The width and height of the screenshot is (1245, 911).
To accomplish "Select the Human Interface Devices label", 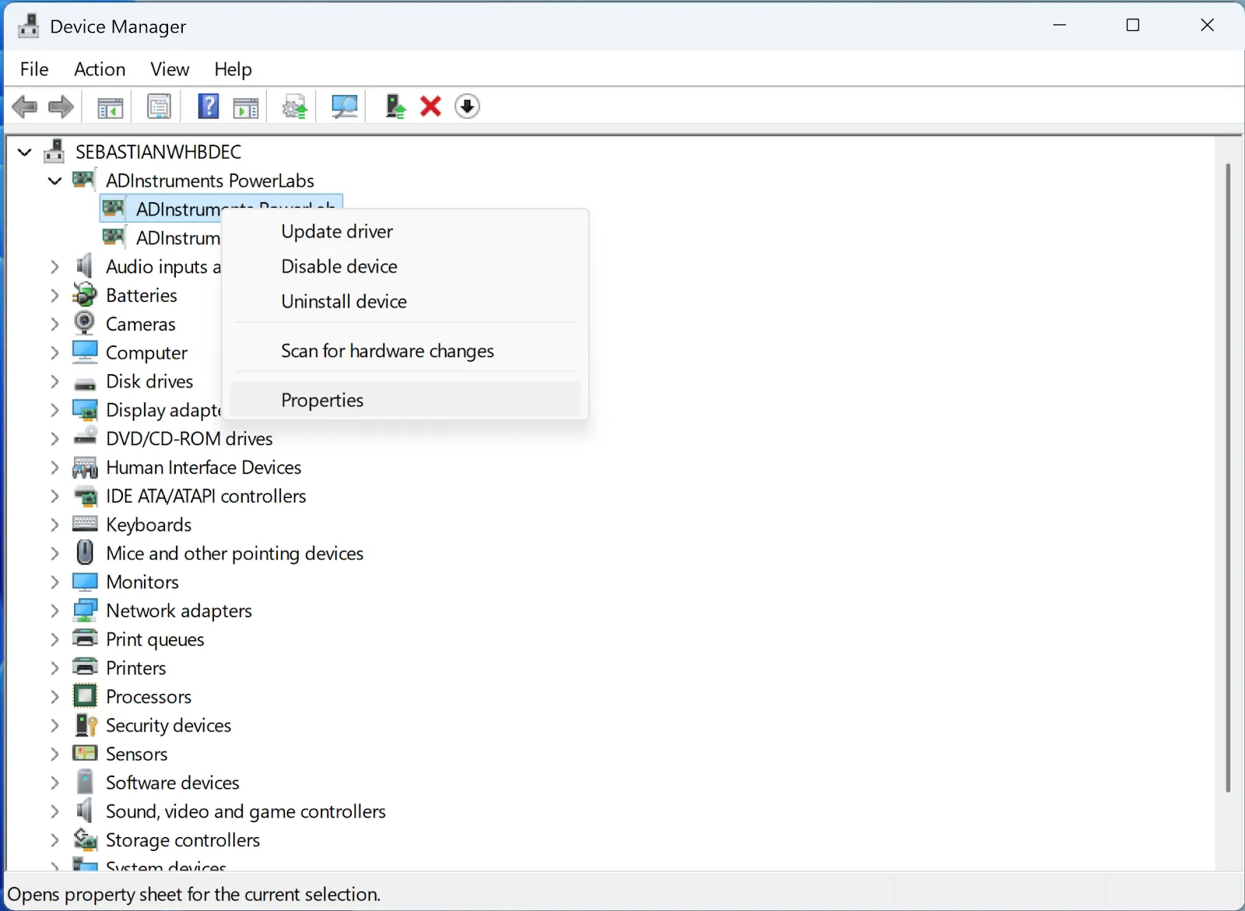I will [x=204, y=468].
